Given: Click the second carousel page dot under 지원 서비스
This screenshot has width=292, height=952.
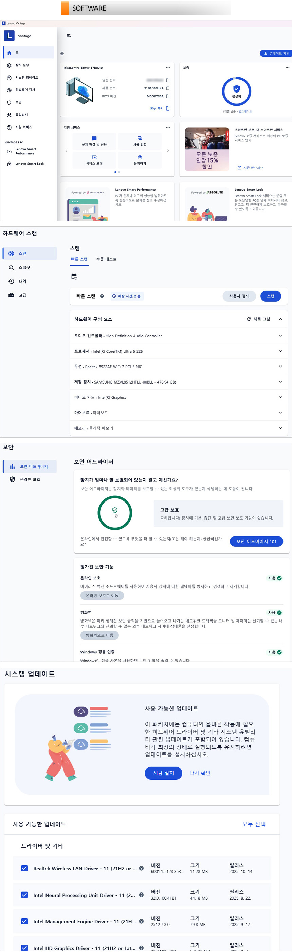Looking at the screenshot, I should click(119, 172).
